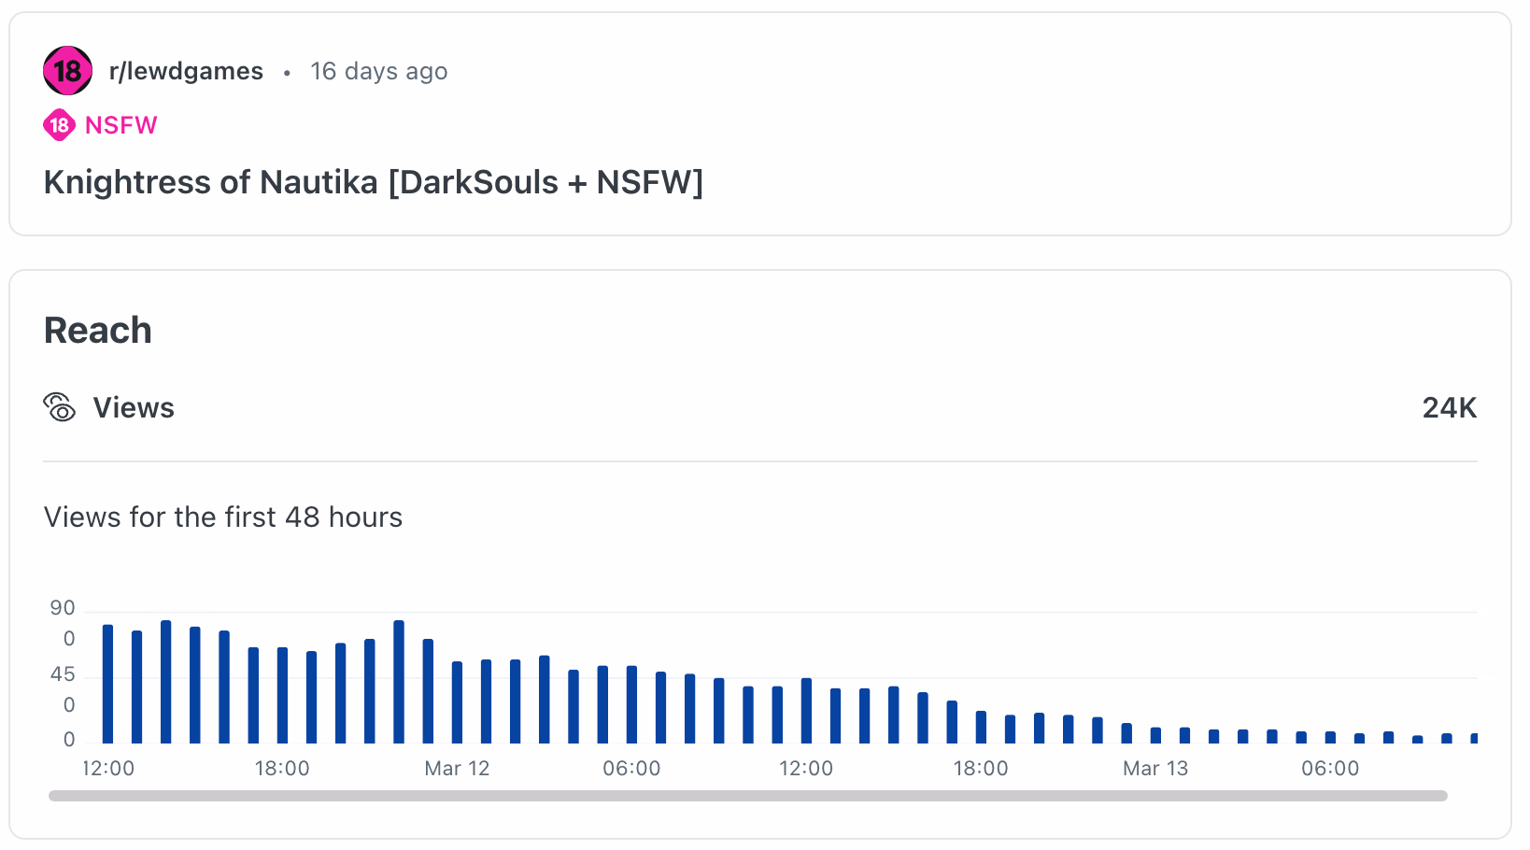Click the 16 days ago timestamp
Viewport: 1530px width, 850px height.
(379, 71)
